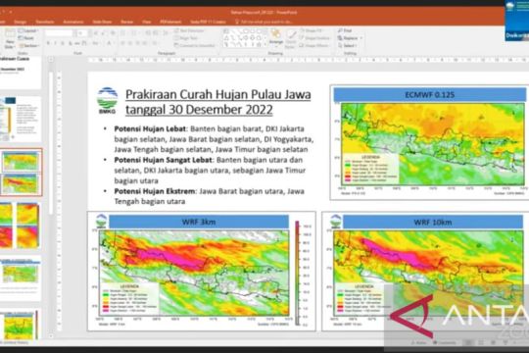Screen dimensions: 529x353
Task: Switch to the View tab
Action: tap(146, 22)
